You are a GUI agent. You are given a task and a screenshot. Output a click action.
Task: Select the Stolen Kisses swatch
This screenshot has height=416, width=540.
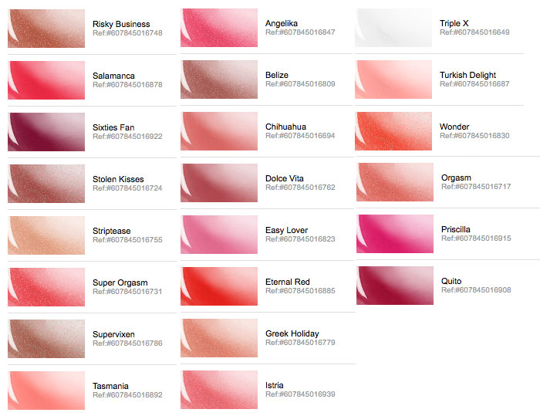pyautogui.click(x=46, y=184)
